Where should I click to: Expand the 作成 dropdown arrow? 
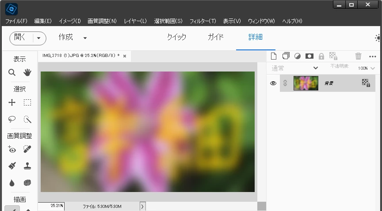(85, 38)
